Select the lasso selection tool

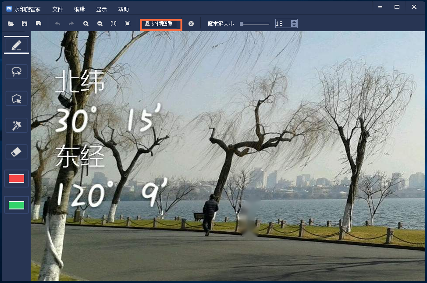point(16,71)
